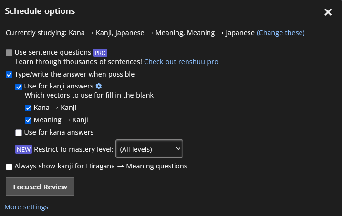Uncheck Type/write the answer when possible
The image size is (342, 216).
pos(9,75)
